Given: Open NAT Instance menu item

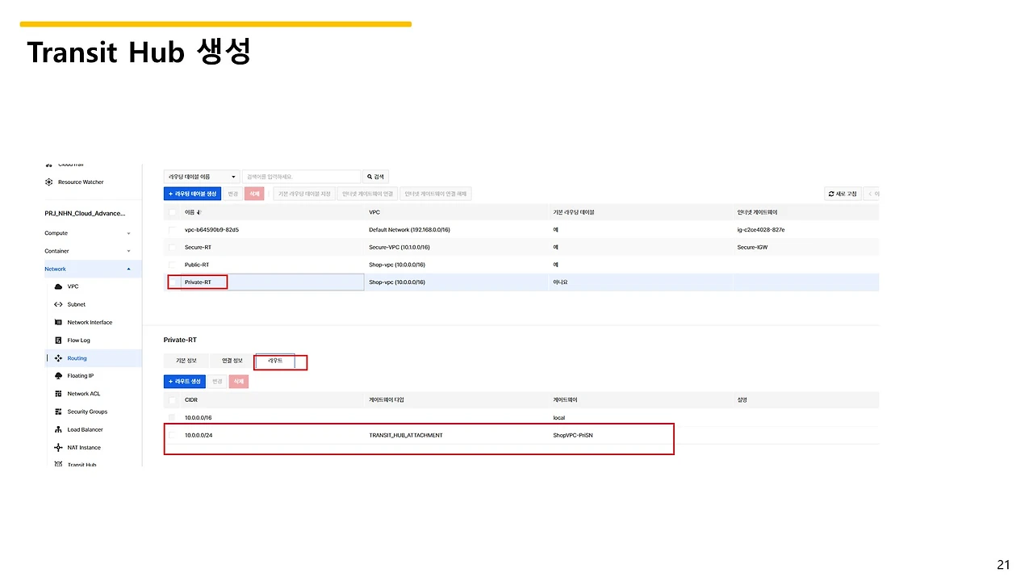Looking at the screenshot, I should (84, 447).
